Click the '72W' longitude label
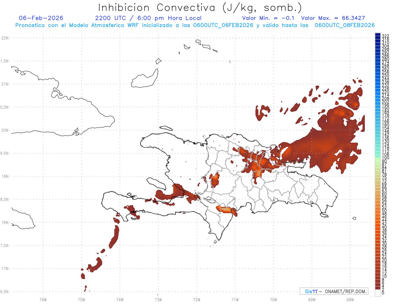Image resolution: width=393 pixels, height=304 pixels. coord(196,299)
